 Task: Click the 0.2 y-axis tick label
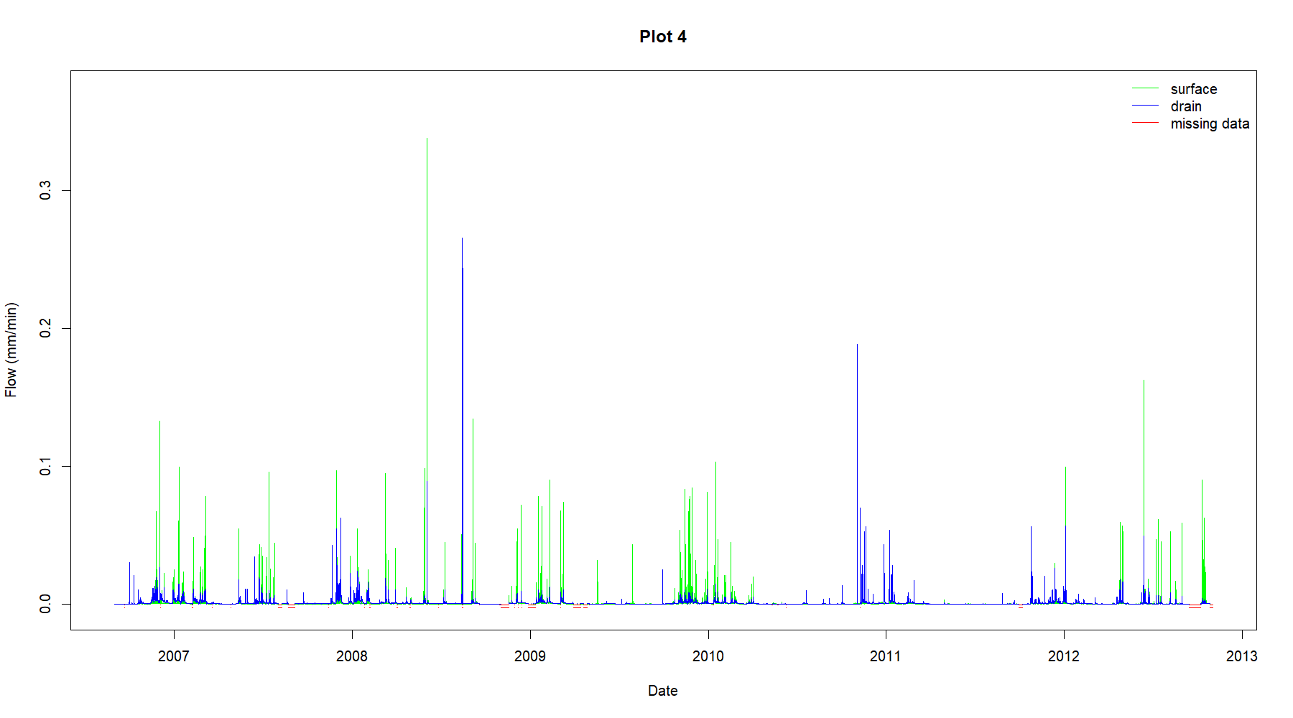click(x=46, y=328)
